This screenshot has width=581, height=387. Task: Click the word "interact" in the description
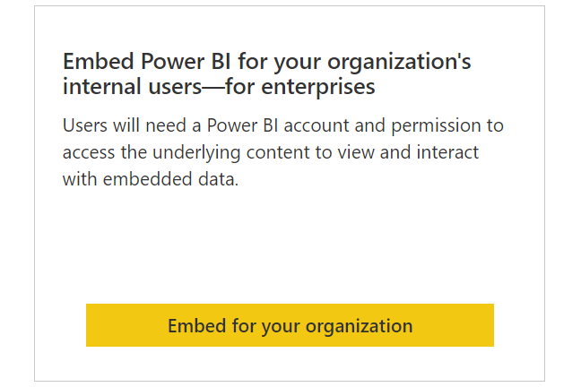447,151
